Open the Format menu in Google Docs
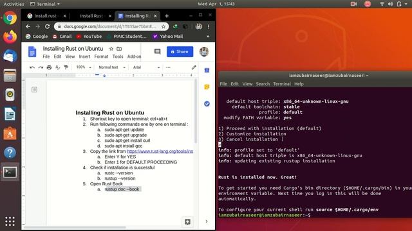The image size is (412, 231). (x=101, y=56)
